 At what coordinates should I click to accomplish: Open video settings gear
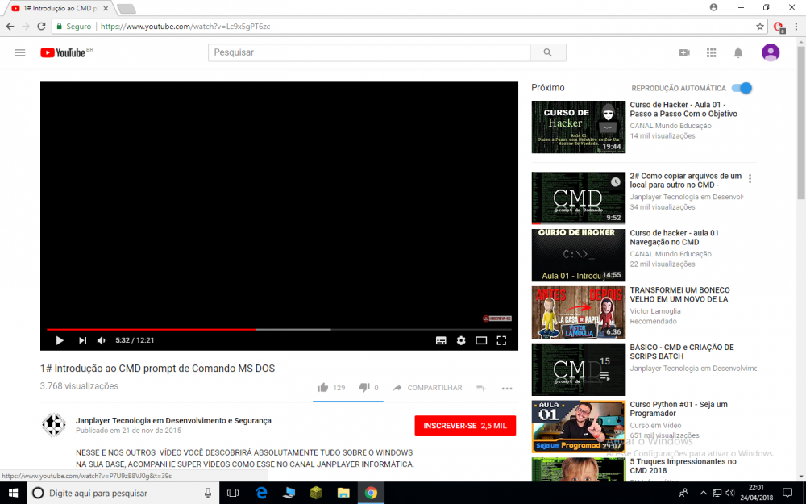coord(461,340)
